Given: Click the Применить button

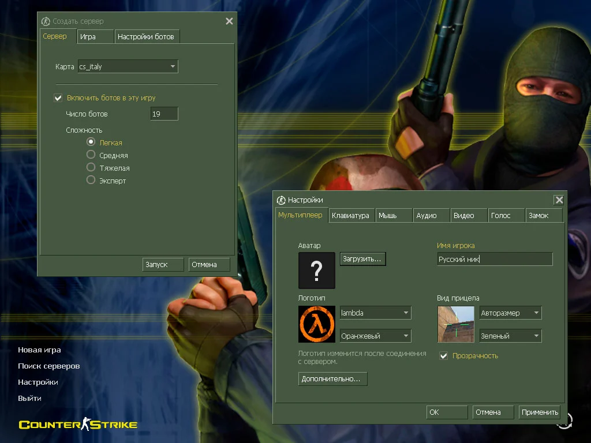Looking at the screenshot, I should (x=540, y=412).
